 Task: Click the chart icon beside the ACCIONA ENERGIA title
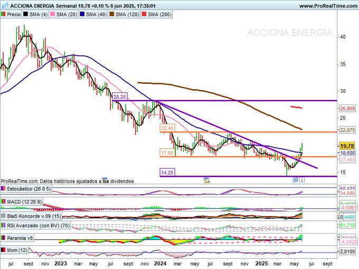5,5
